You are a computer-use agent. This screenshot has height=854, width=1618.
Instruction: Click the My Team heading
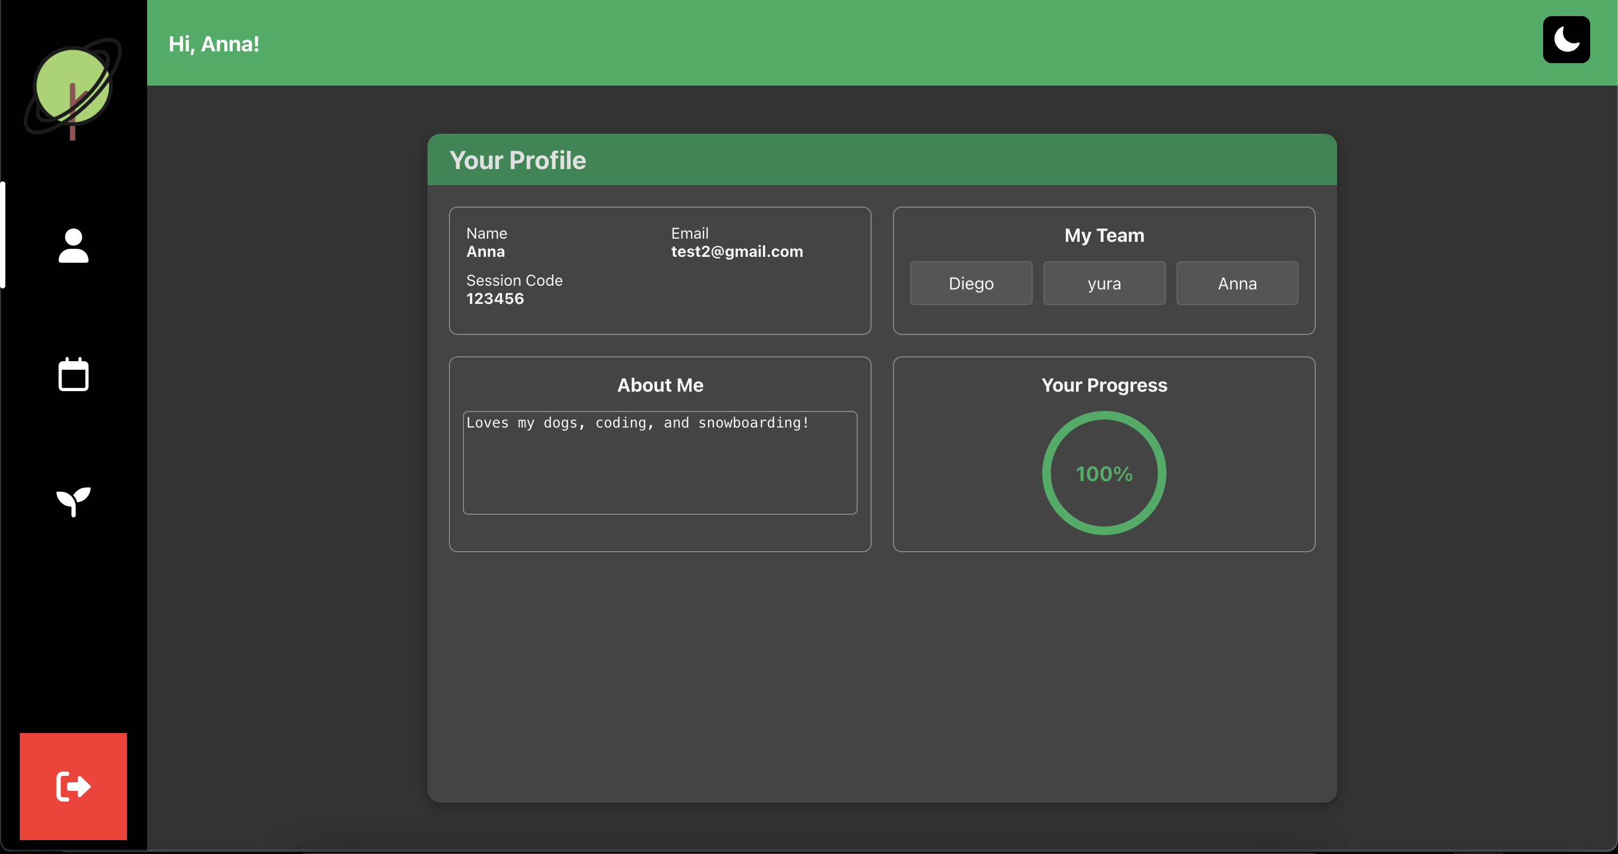1104,235
